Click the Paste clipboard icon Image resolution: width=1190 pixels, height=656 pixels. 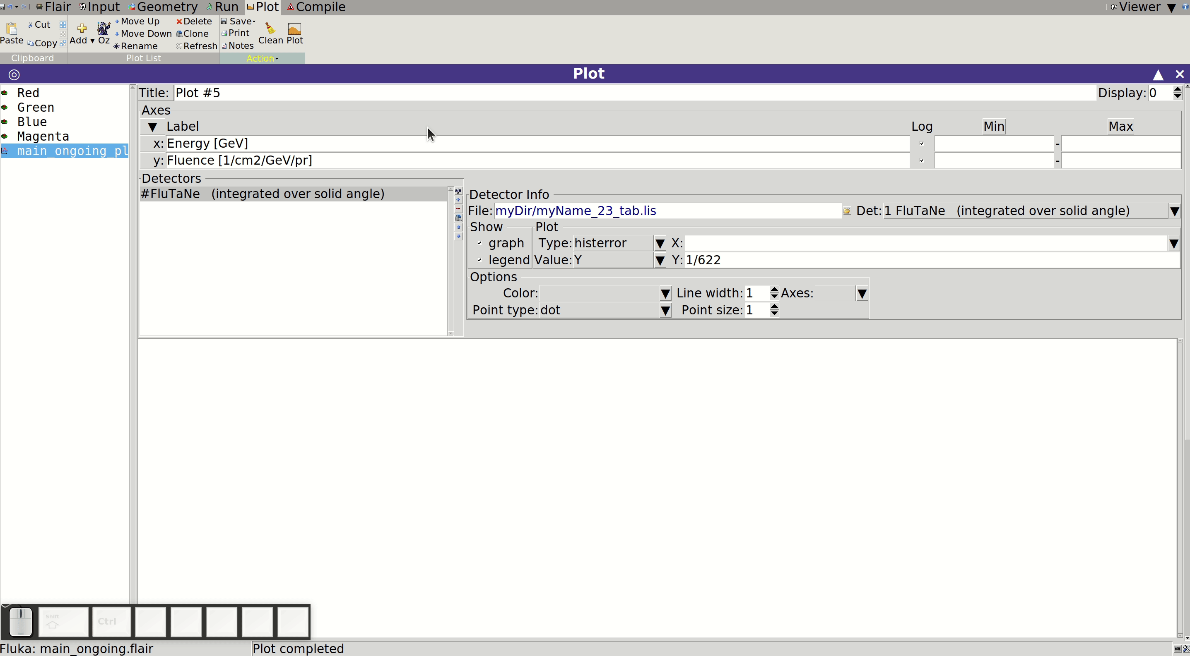click(x=12, y=29)
